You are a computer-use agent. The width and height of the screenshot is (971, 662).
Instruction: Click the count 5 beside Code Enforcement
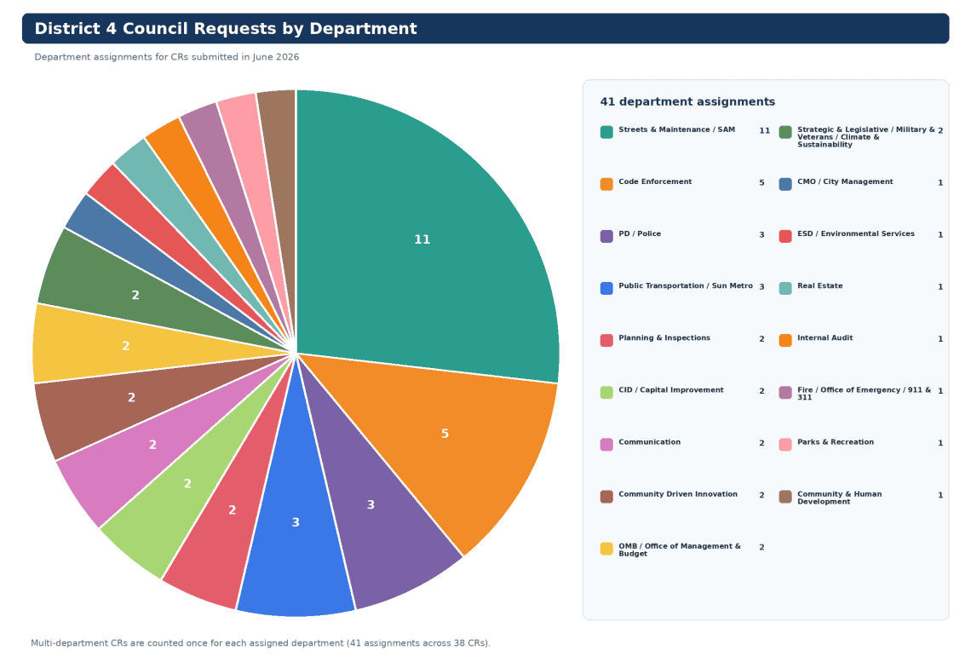(x=761, y=182)
